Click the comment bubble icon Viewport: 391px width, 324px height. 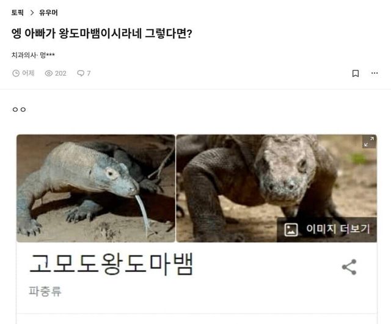[x=81, y=73]
